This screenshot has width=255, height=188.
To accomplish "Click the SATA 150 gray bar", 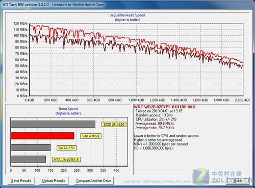I will click(31, 148).
